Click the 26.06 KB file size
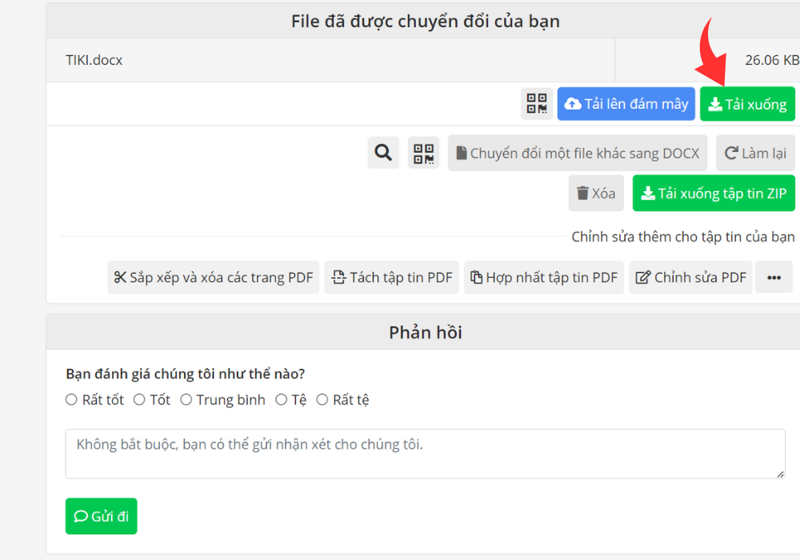Screen dimensions: 800x560 772,60
